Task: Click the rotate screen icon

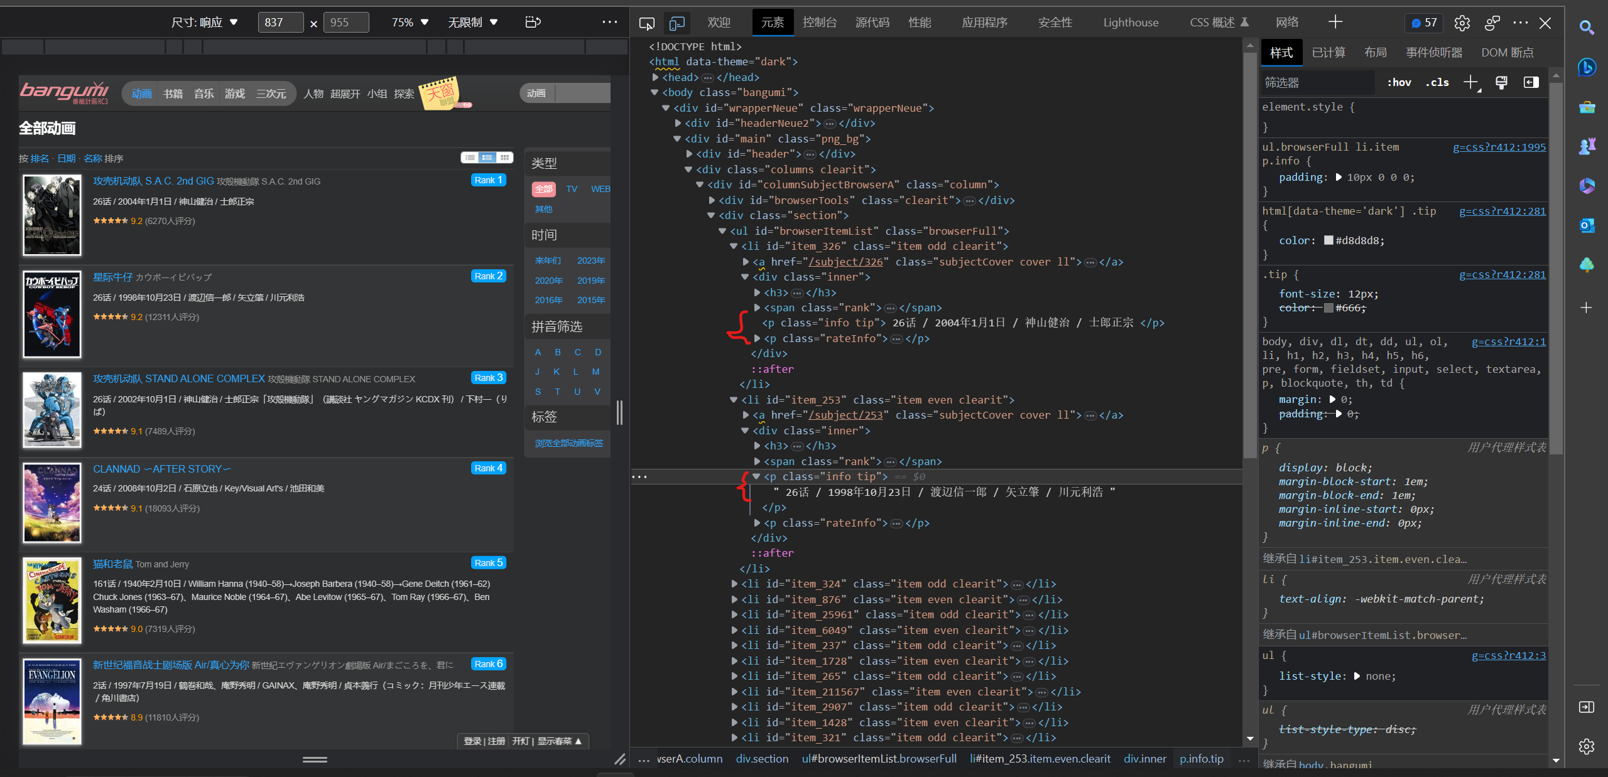Action: click(x=533, y=23)
